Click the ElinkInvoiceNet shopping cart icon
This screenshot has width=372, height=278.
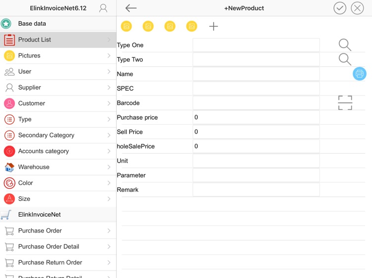(6, 215)
